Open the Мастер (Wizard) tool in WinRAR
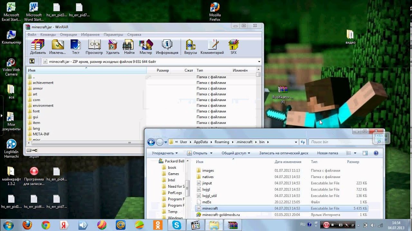412x231 pixels. [146, 47]
